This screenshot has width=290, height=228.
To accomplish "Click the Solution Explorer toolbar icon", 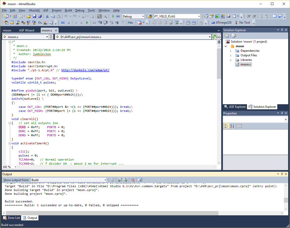I will pos(206,16).
